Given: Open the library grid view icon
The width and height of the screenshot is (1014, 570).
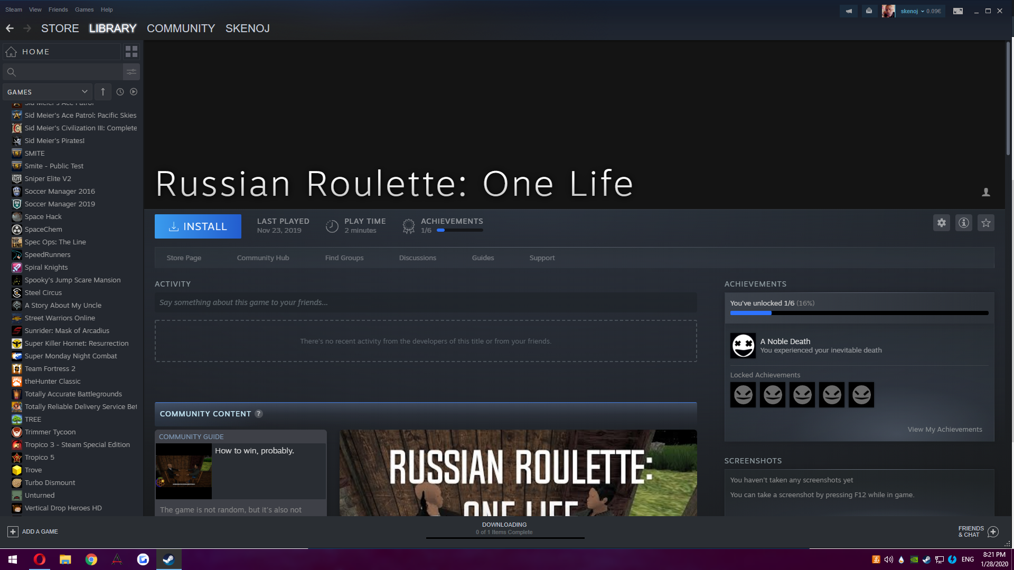Looking at the screenshot, I should pyautogui.click(x=132, y=51).
